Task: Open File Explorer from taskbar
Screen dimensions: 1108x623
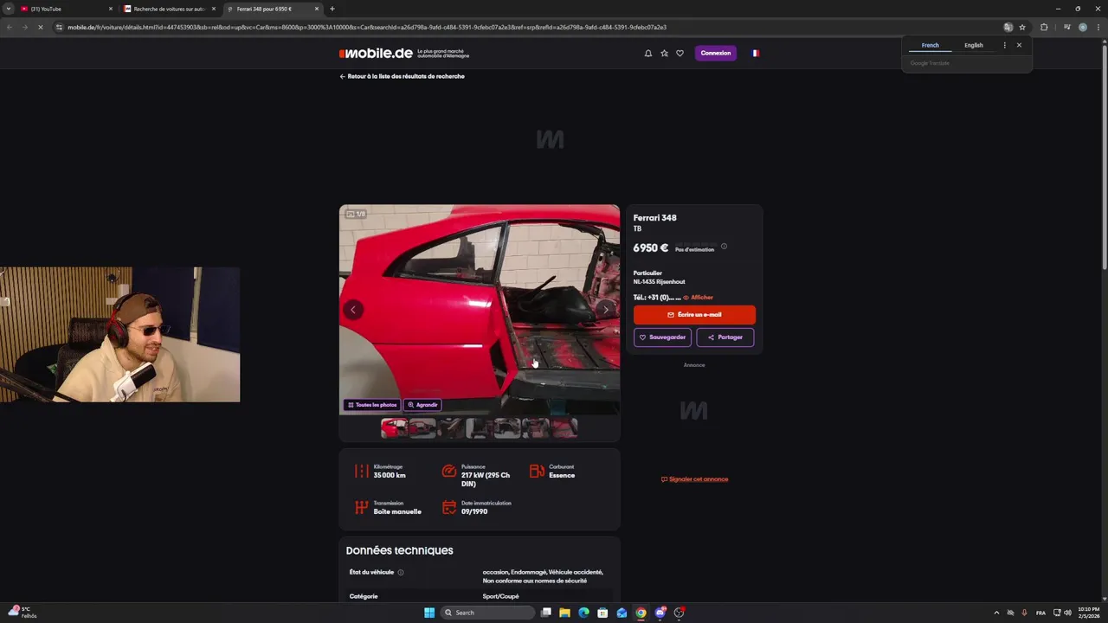Action: click(564, 613)
